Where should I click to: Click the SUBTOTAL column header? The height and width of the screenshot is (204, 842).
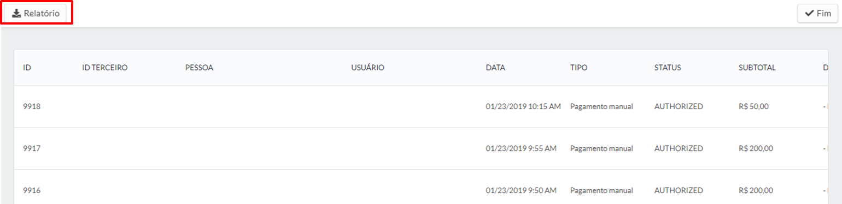click(757, 68)
